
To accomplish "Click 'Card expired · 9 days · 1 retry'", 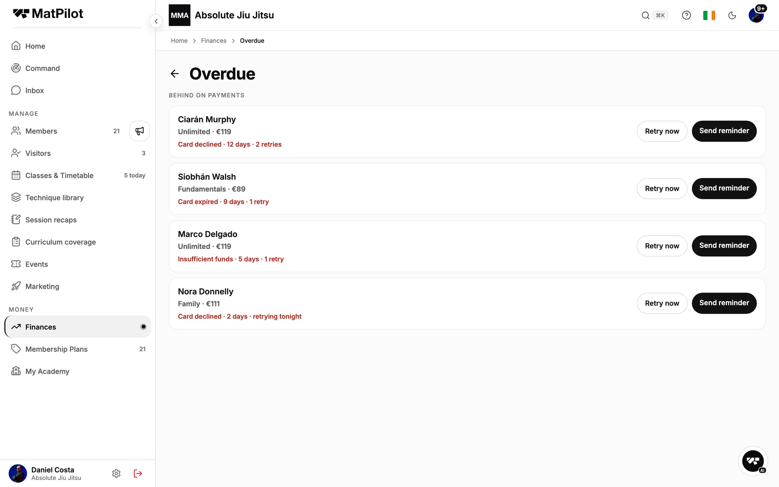I will pos(224,202).
